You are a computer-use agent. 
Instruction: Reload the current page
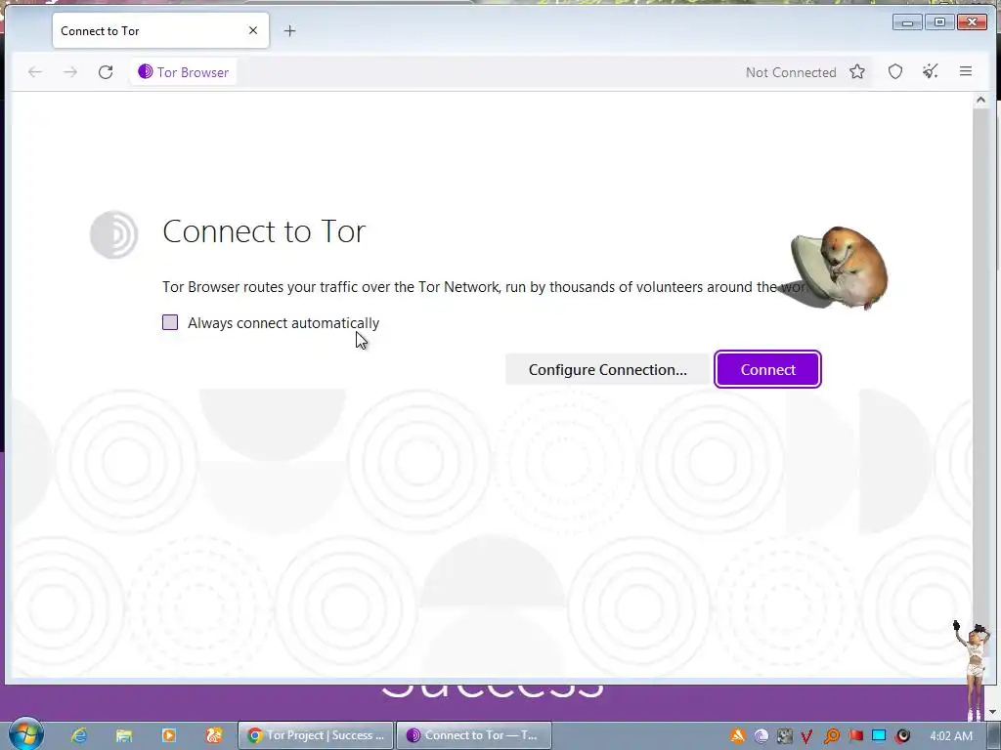pos(106,72)
